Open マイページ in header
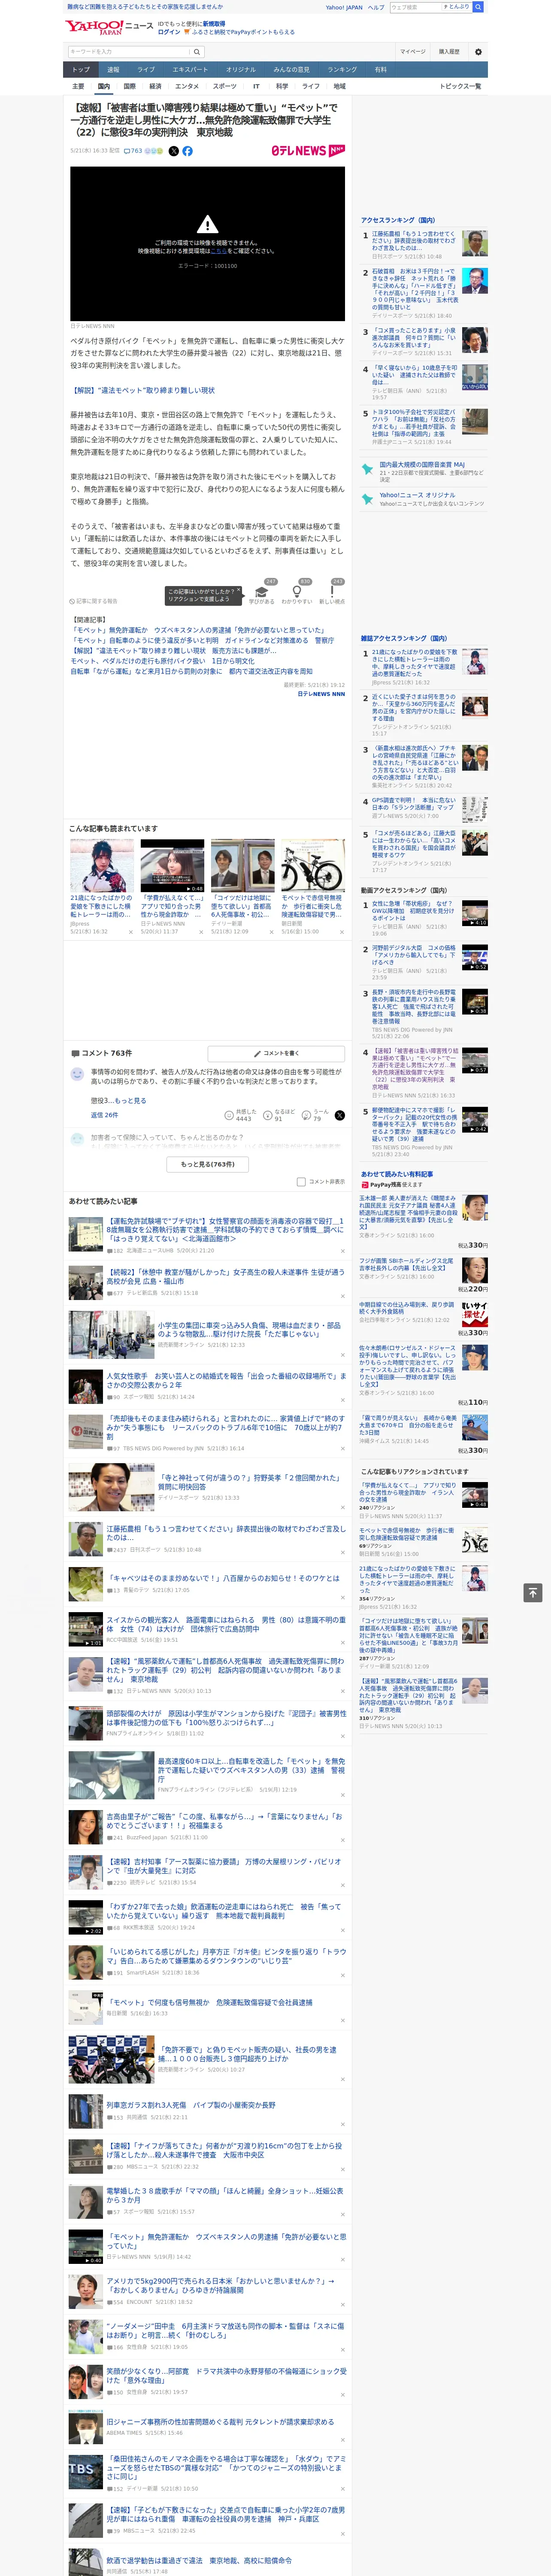This screenshot has height=2576, width=551. (412, 52)
